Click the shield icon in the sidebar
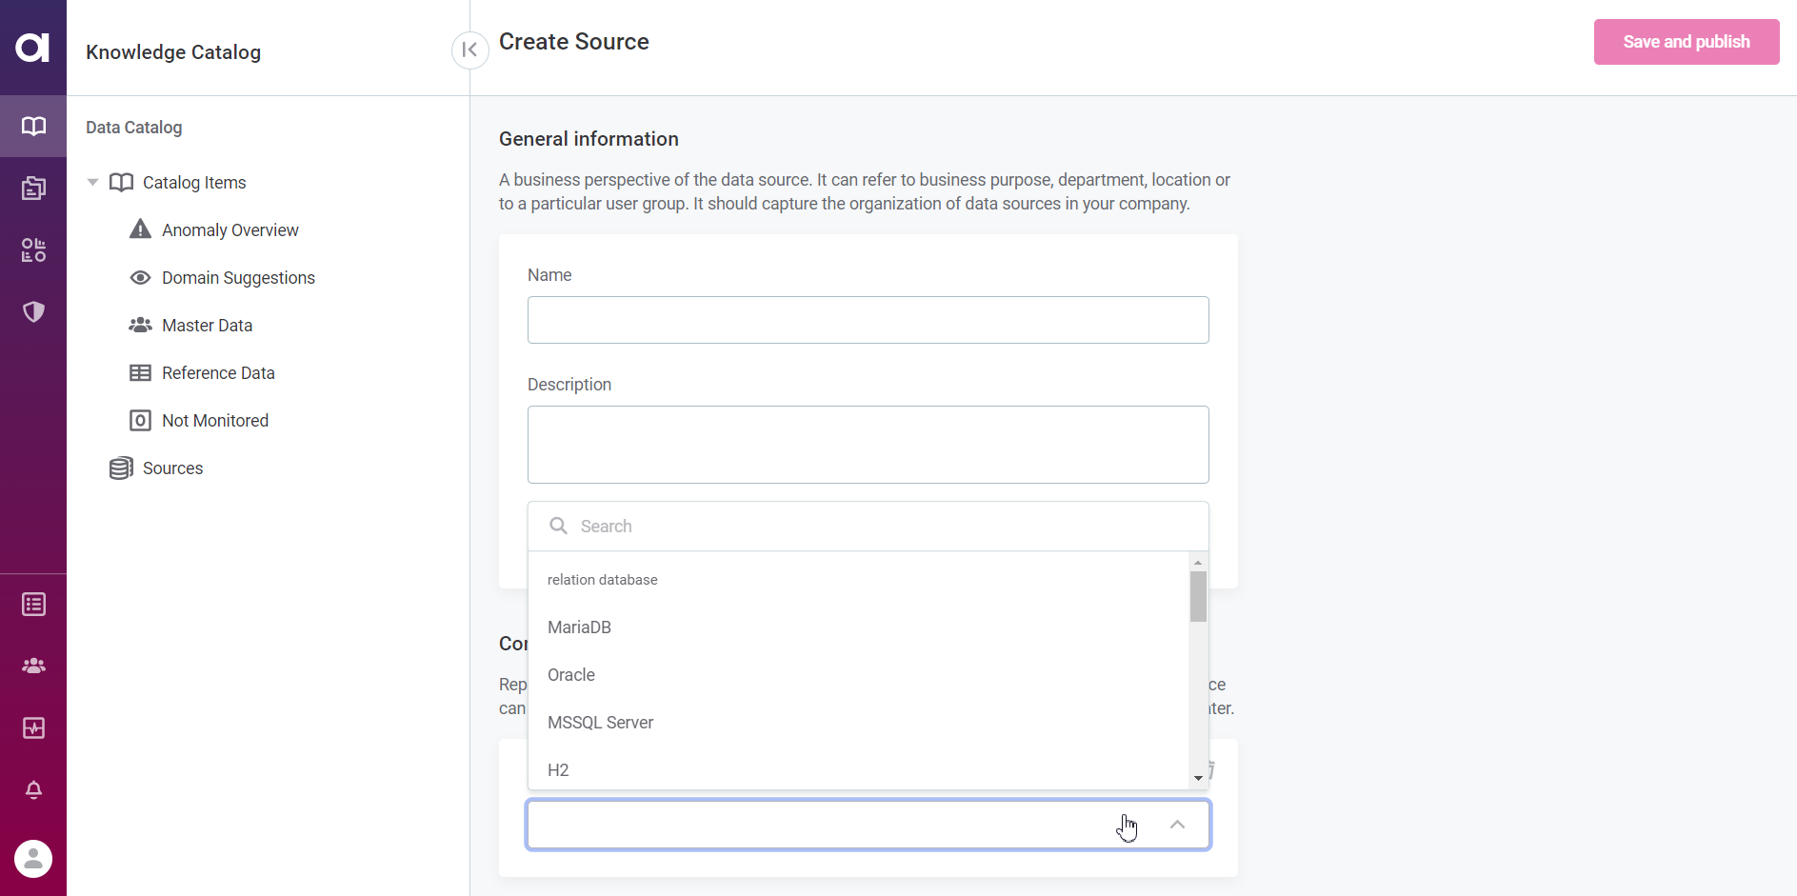Screen dimensions: 1797x896 (33, 311)
